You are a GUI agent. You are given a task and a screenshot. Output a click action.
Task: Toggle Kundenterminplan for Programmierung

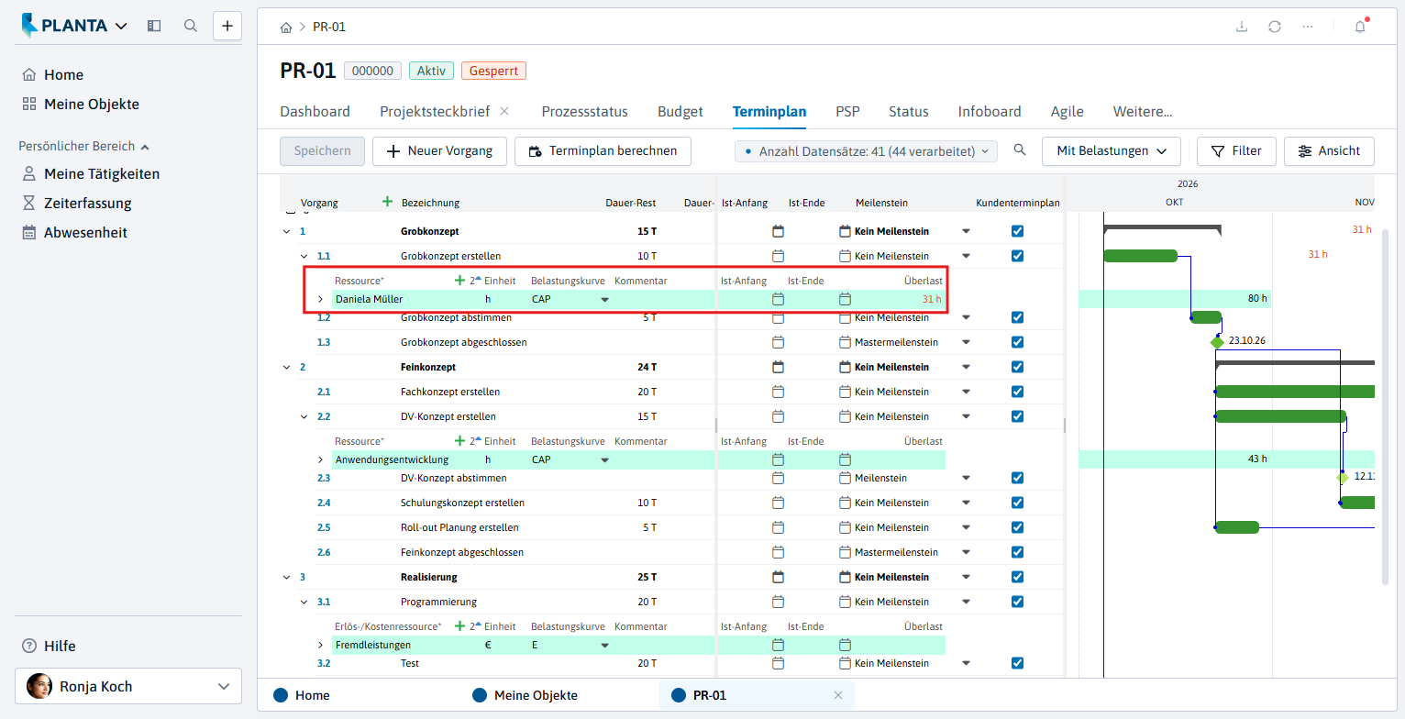pos(1017,602)
